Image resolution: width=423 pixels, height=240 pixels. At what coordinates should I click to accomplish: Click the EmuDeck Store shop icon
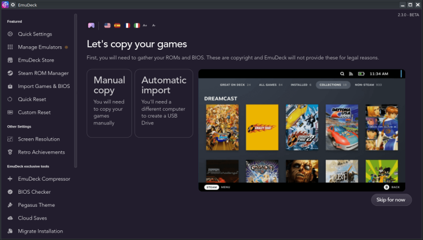[x=10, y=60]
